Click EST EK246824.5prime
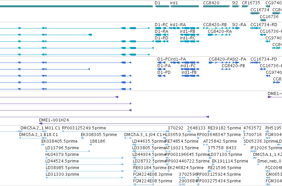 [186, 168]
